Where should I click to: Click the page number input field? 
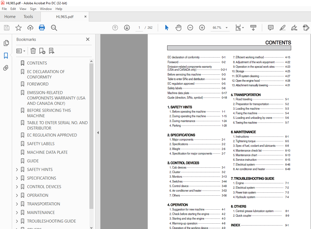[139, 28]
